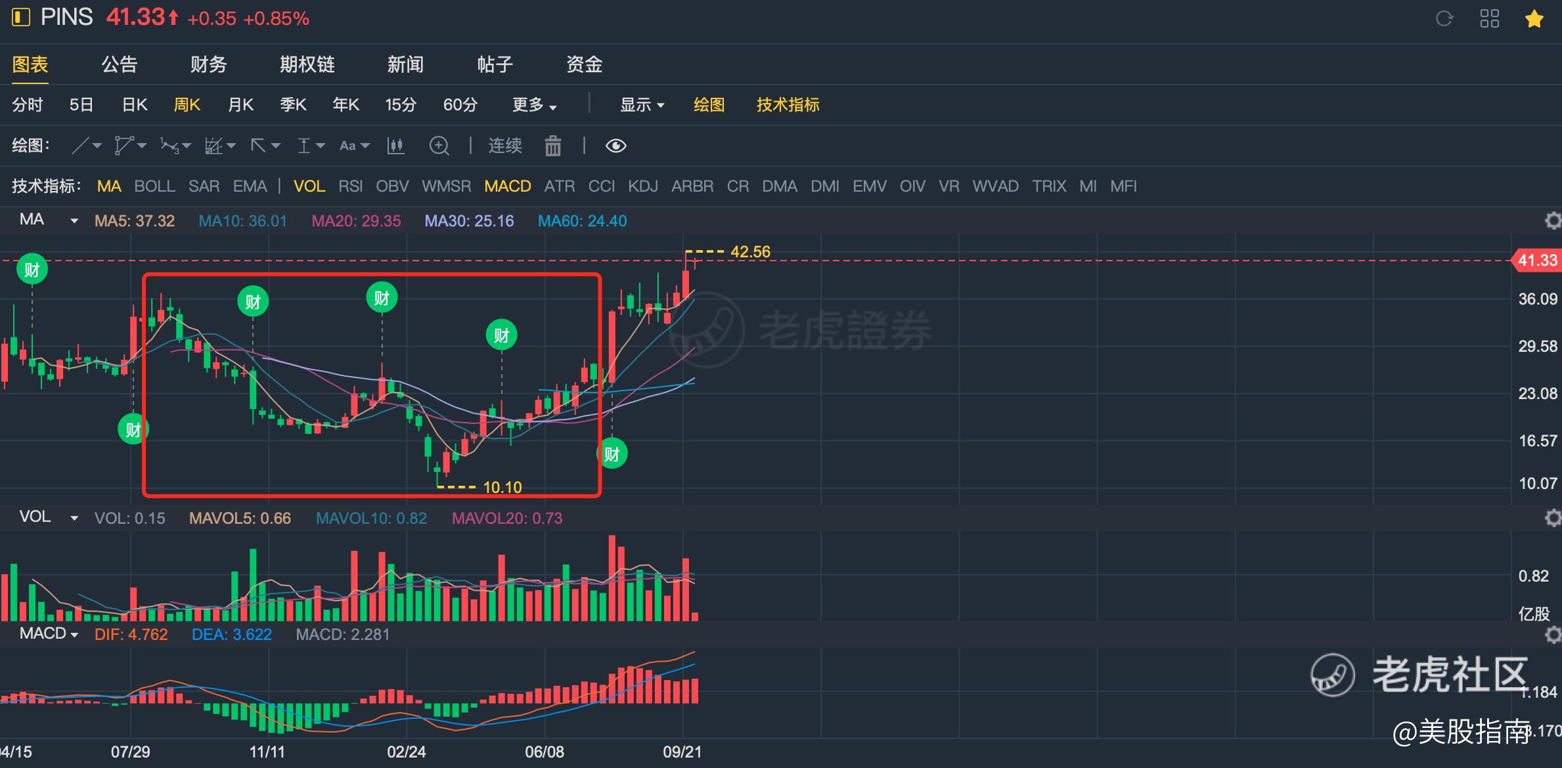
Task: Expand the MACD indicator dropdown
Action: (x=74, y=634)
